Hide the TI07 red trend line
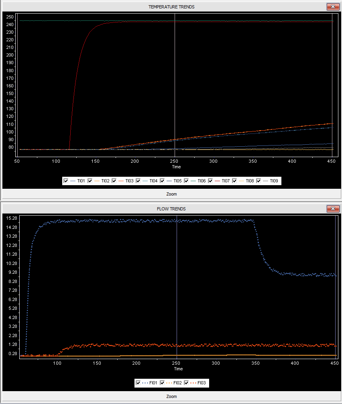Image resolution: width=342 pixels, height=404 pixels. pos(211,181)
